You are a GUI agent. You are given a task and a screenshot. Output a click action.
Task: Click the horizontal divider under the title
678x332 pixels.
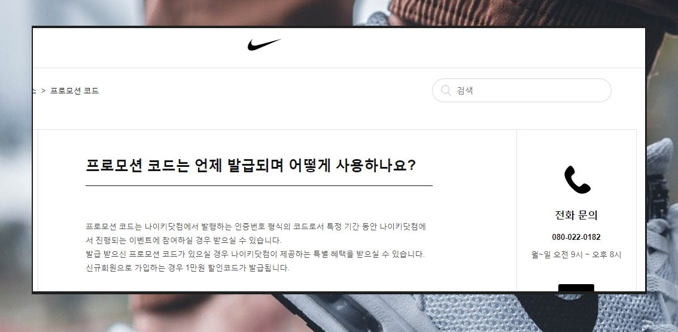(259, 185)
